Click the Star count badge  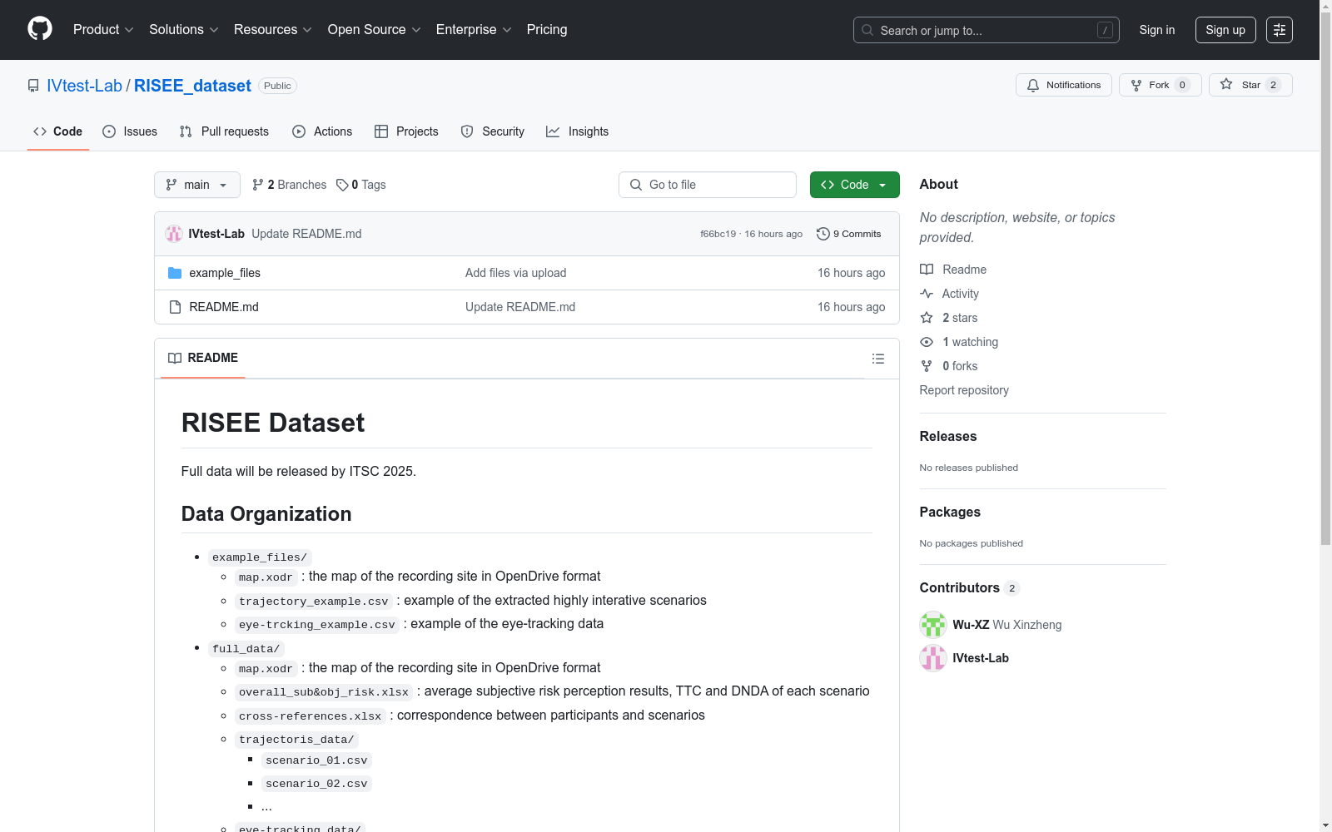pos(1273,85)
